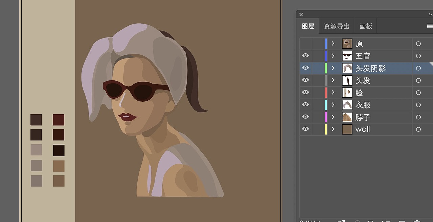Click the 衣服 layer's target circle
Screen dimensions: 433x222
(x=418, y=105)
